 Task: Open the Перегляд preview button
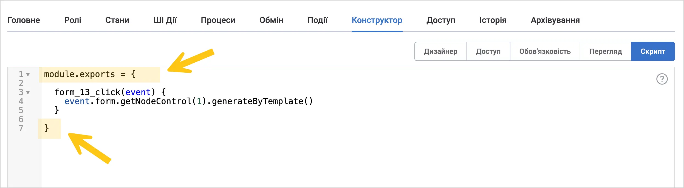(x=606, y=51)
